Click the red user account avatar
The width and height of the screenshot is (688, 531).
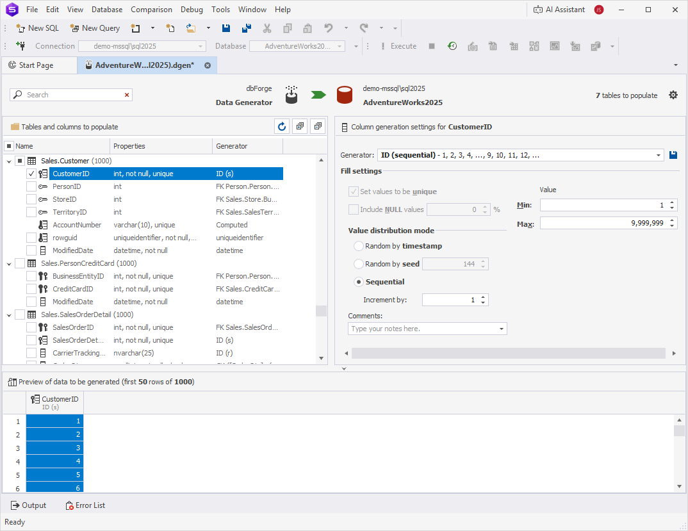click(599, 10)
